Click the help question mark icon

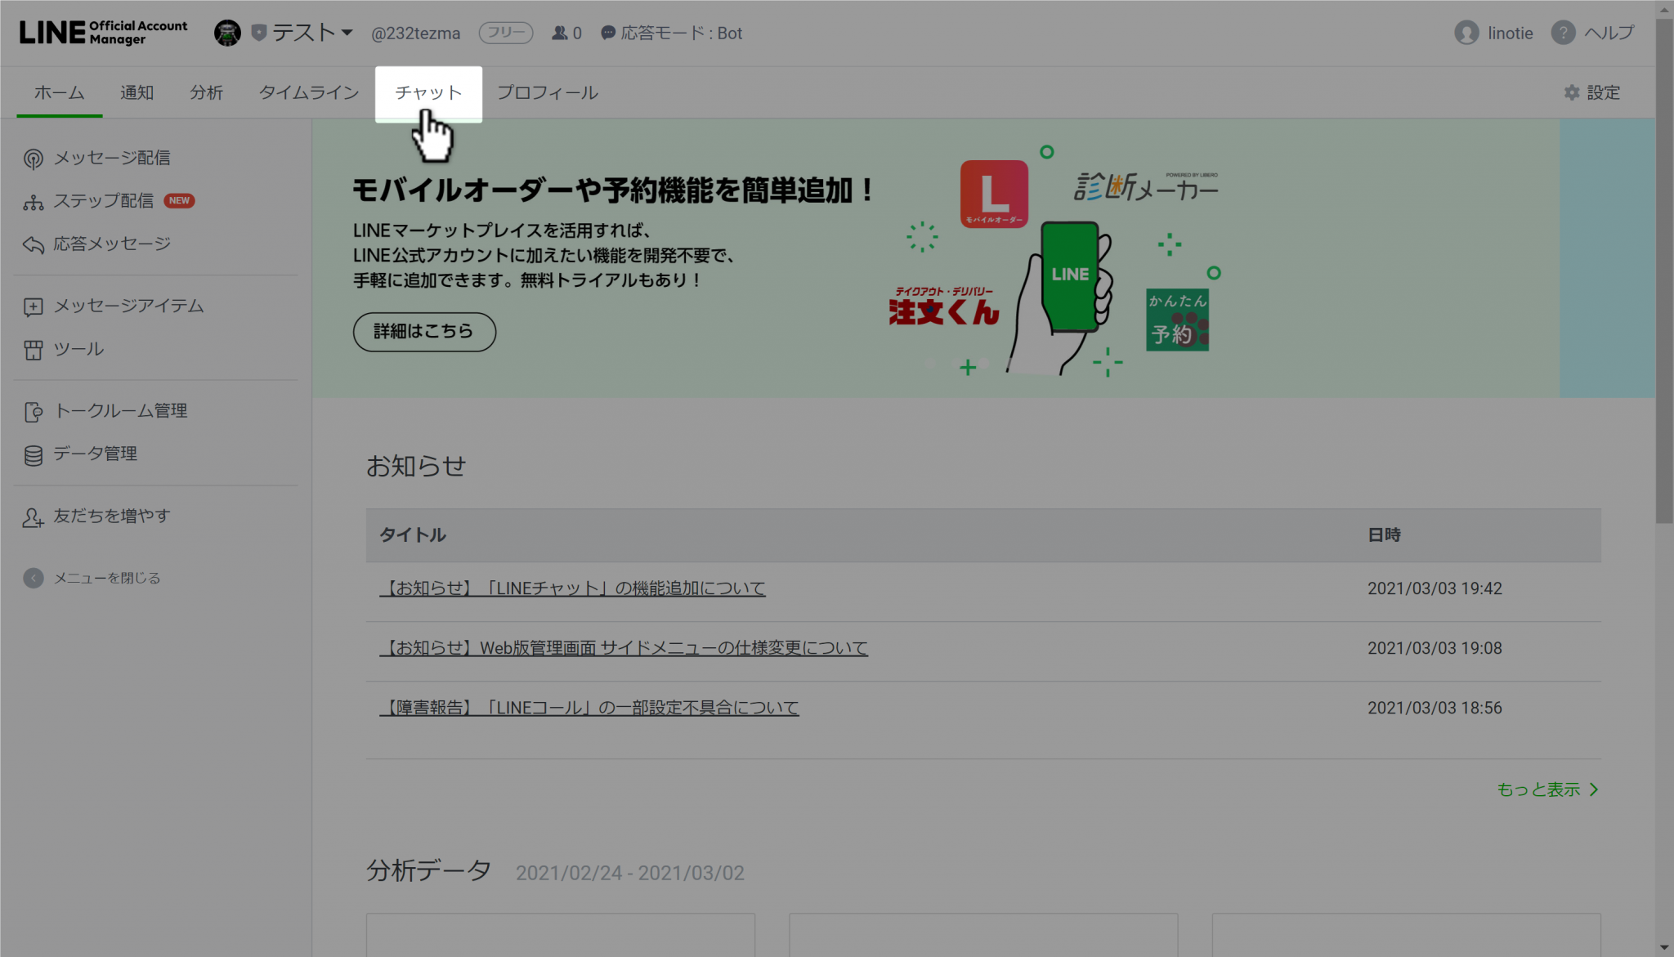coord(1563,33)
